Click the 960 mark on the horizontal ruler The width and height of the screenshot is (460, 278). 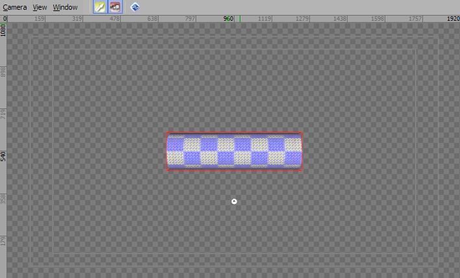pyautogui.click(x=228, y=19)
